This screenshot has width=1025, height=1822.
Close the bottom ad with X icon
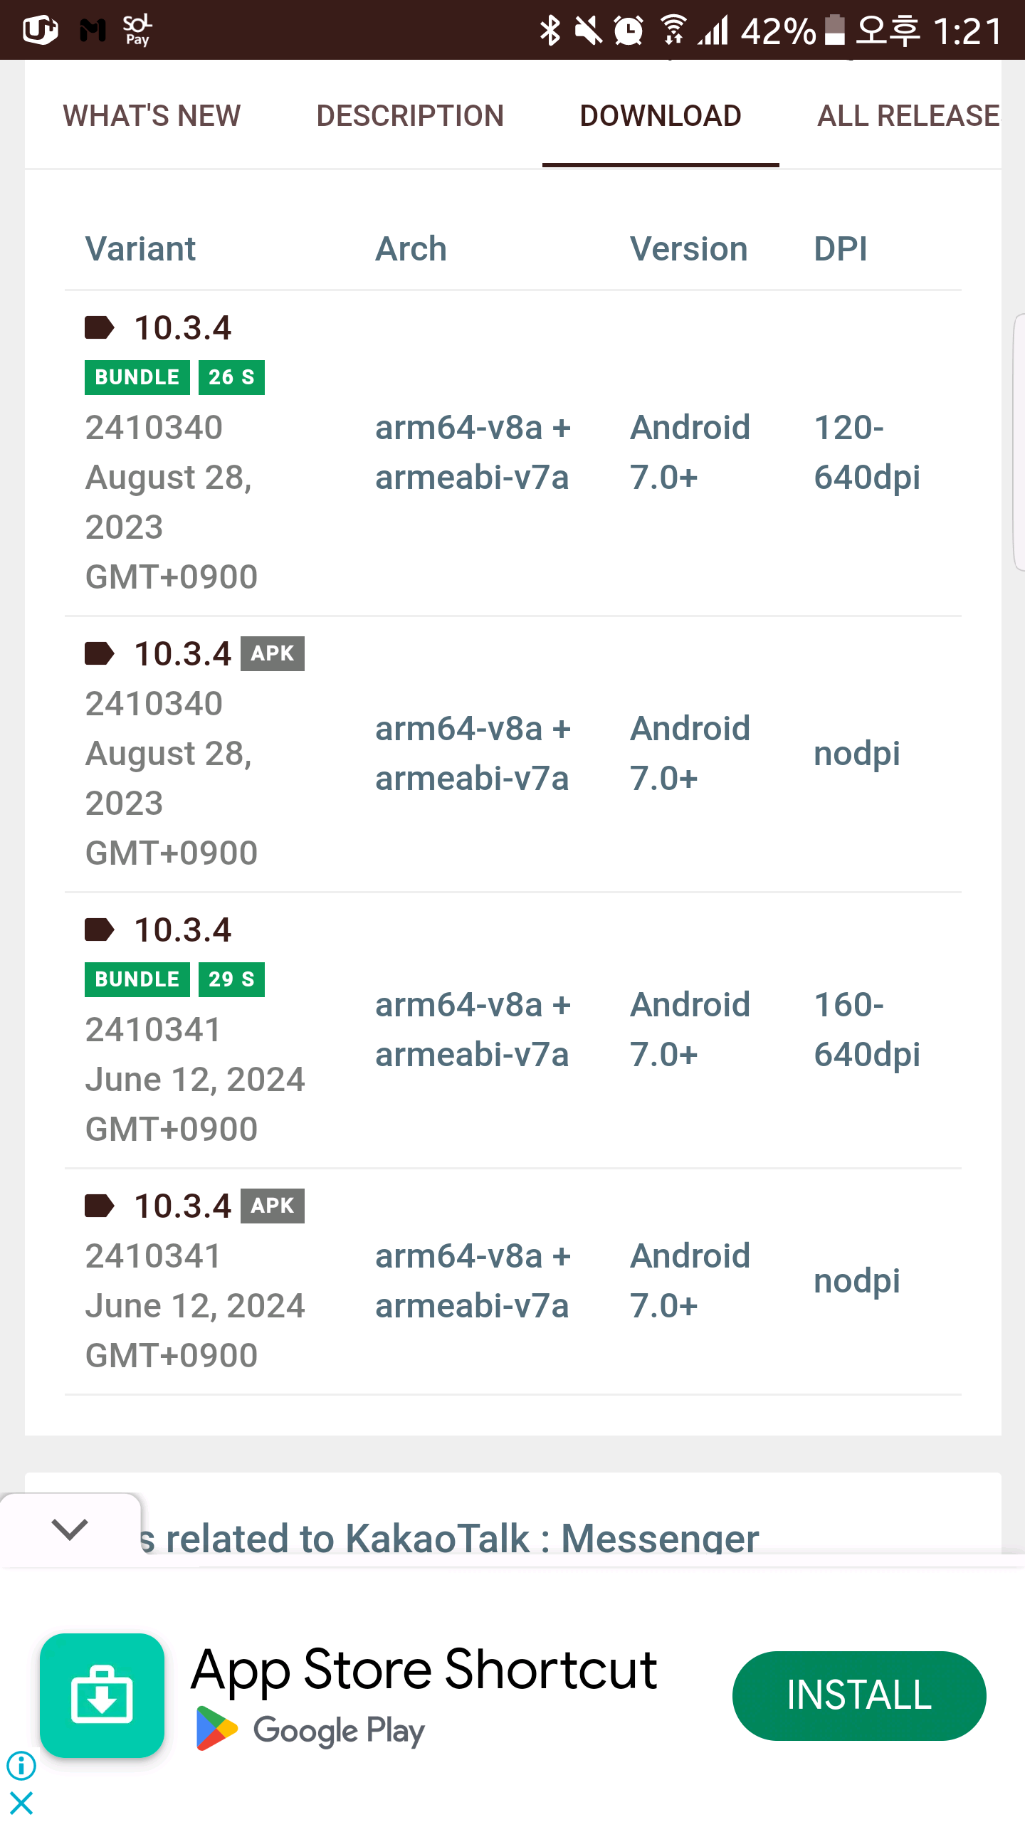pos(21,1803)
